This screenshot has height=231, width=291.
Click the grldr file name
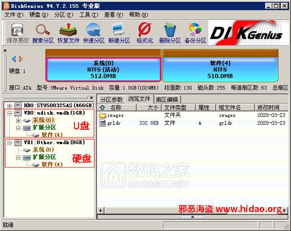click(x=114, y=123)
